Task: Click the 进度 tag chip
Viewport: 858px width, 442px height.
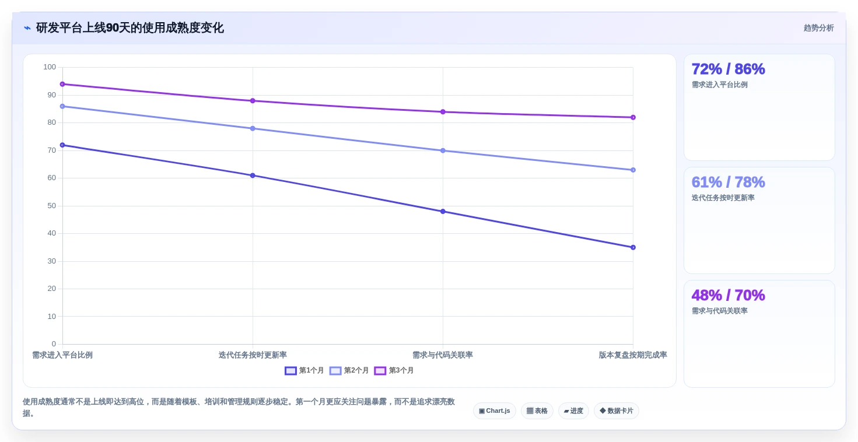Action: coord(573,411)
